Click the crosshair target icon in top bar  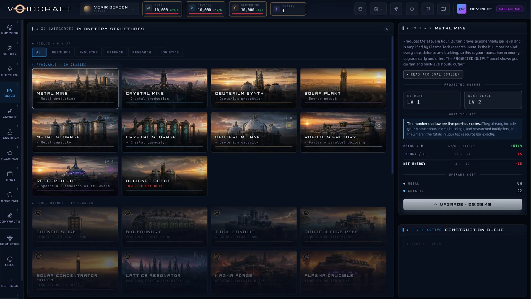412,9
